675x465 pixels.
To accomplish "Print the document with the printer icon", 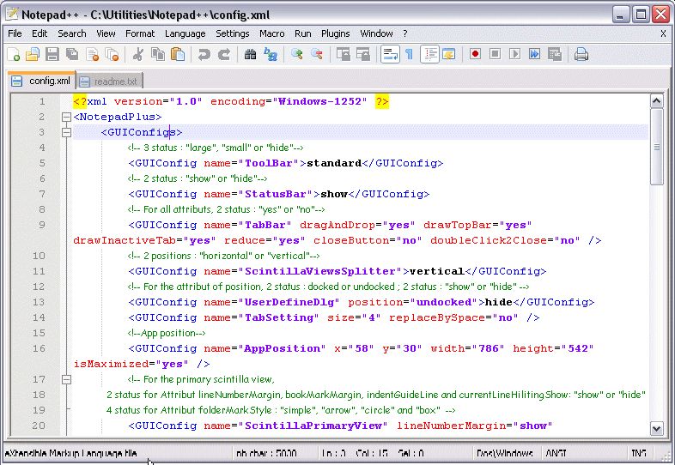I will [581, 55].
